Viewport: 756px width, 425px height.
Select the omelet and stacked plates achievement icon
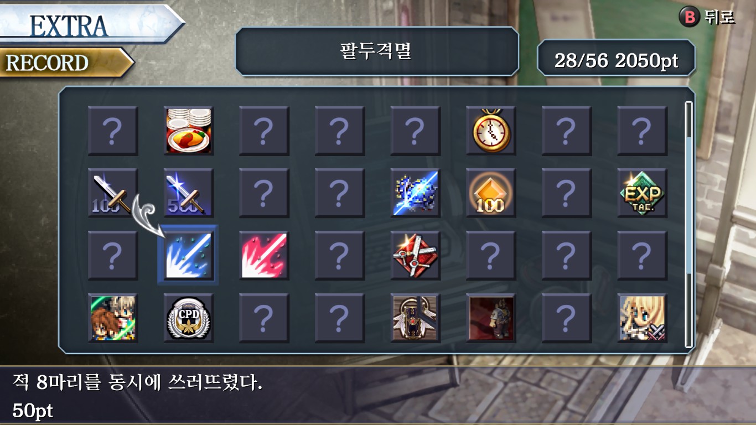point(188,131)
